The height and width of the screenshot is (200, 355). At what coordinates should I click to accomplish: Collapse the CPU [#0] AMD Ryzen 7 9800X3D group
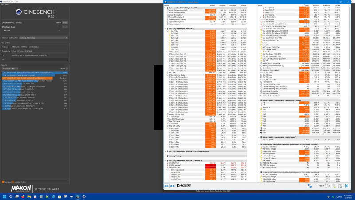point(165,28)
